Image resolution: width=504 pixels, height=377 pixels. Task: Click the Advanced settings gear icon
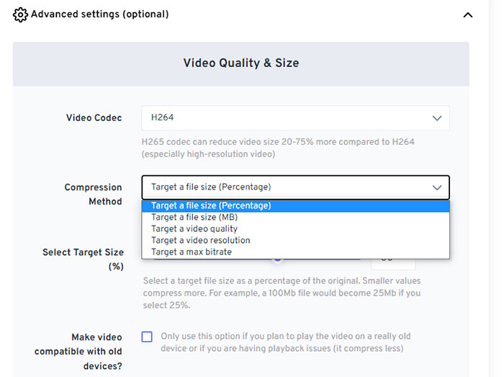20,14
